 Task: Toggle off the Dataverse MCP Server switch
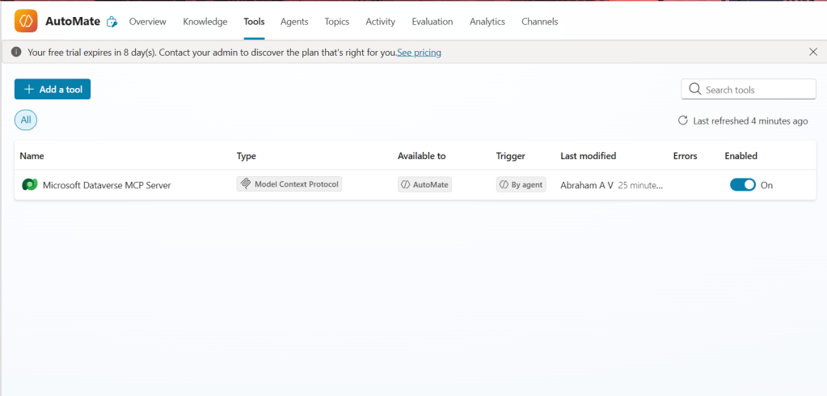(742, 184)
